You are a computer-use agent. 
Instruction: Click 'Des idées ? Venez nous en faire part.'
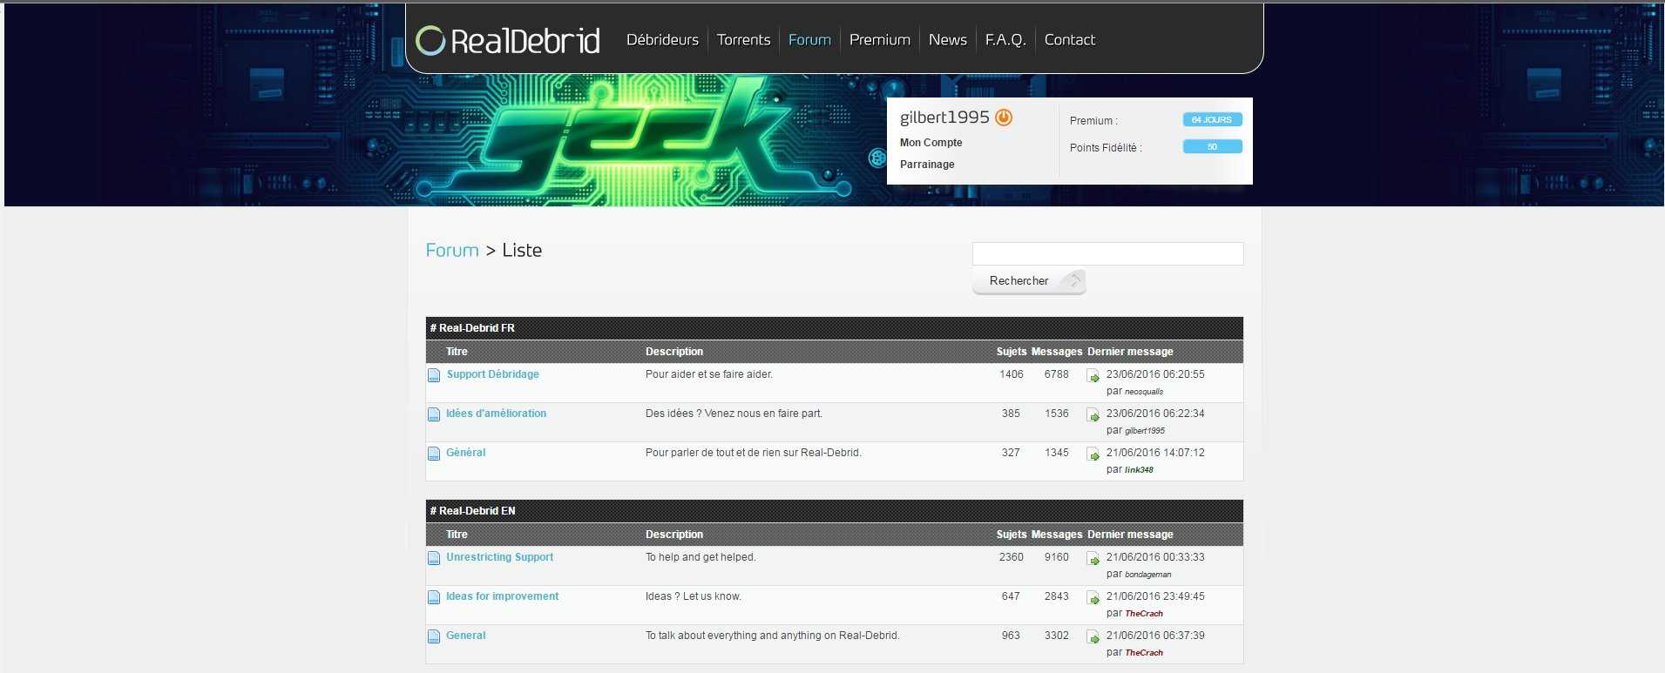734,414
